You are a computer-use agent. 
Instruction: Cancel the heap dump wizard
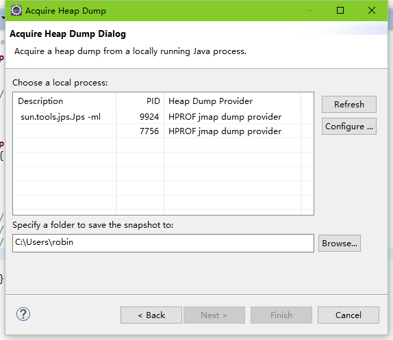[348, 315]
